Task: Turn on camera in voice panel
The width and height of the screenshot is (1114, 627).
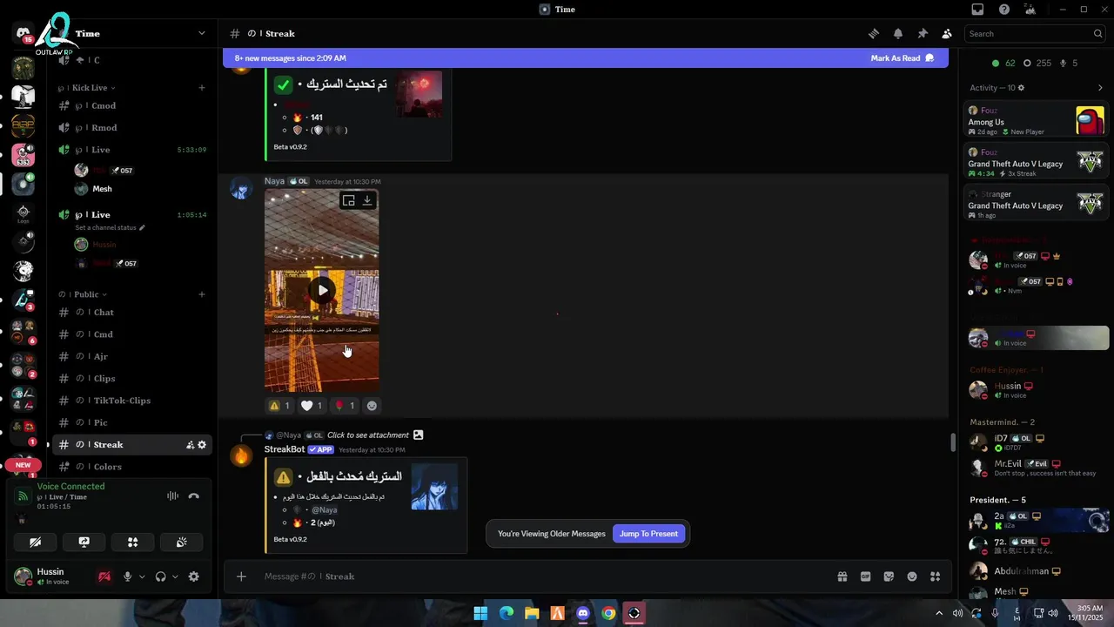Action: 35,542
